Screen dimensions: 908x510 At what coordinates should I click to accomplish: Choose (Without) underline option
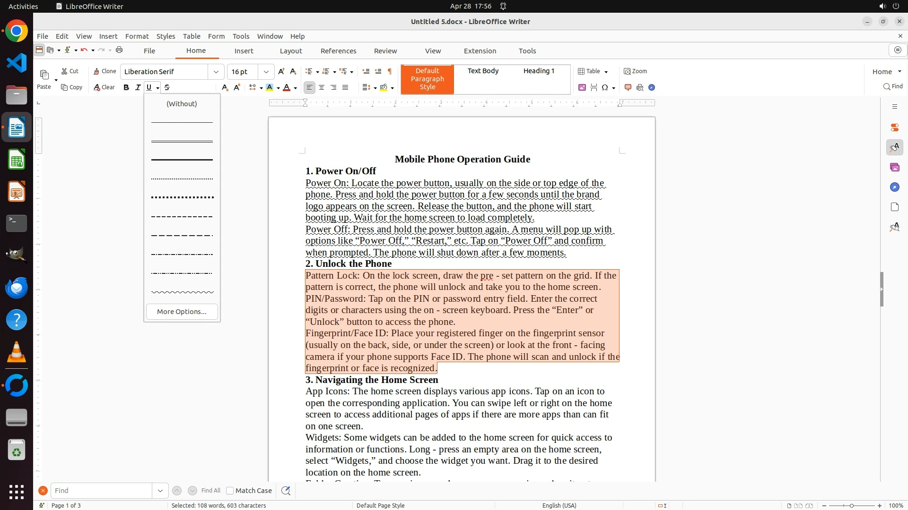(182, 104)
